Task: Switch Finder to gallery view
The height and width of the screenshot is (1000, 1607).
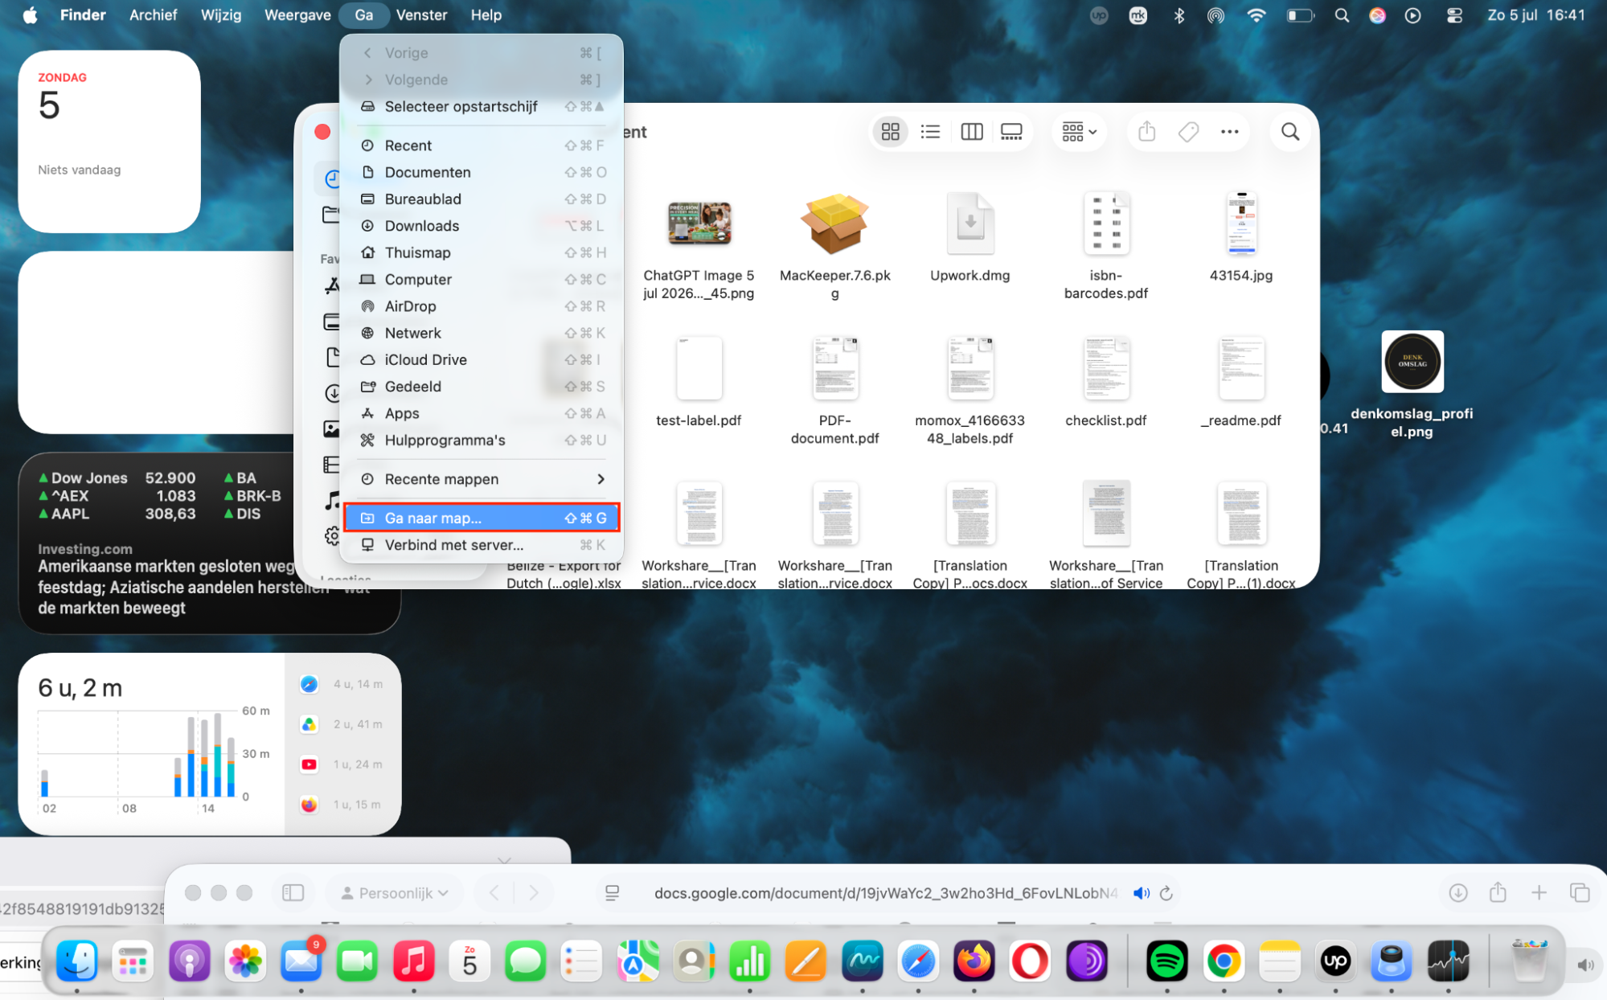Action: tap(1011, 132)
